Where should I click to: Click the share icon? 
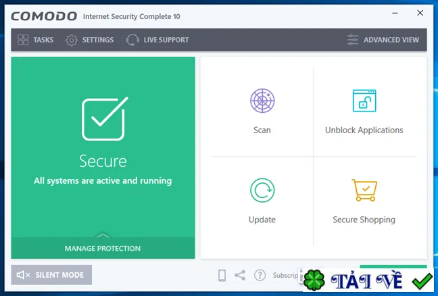pos(240,275)
